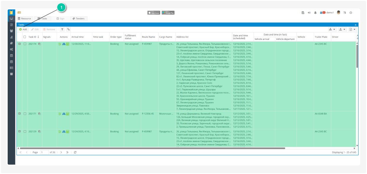Tick the checkbox for task 202174

coord(25,44)
